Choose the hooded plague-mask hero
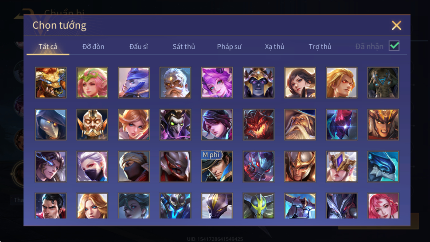430x242 pixels. tap(51, 124)
